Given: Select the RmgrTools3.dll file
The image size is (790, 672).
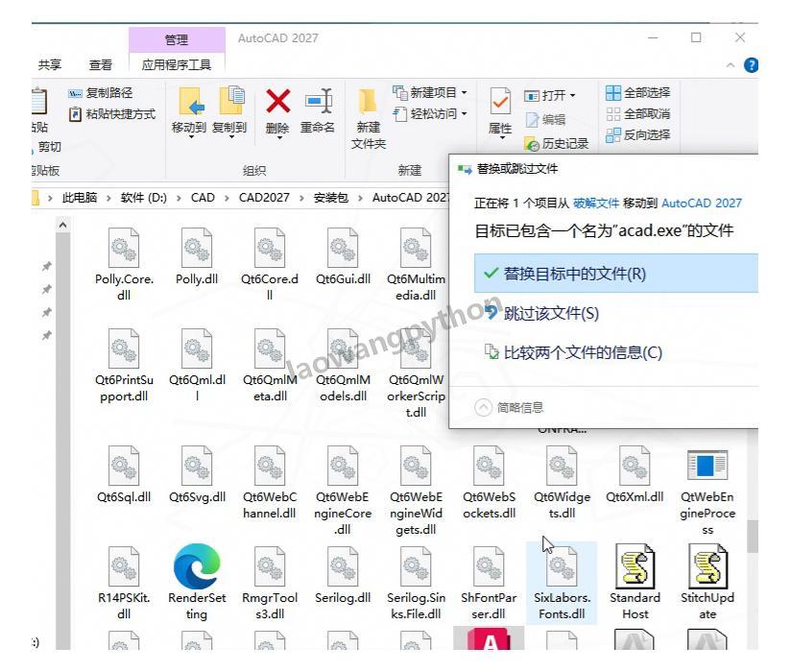Looking at the screenshot, I should pos(270,584).
